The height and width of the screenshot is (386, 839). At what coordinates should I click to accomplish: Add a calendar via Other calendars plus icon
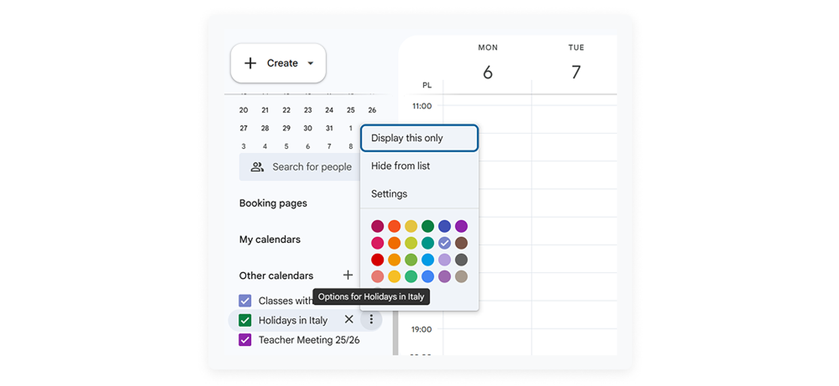click(348, 275)
